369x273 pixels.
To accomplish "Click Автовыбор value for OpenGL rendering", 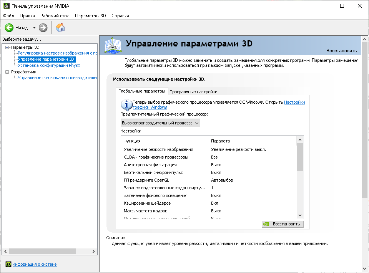I will (222, 180).
